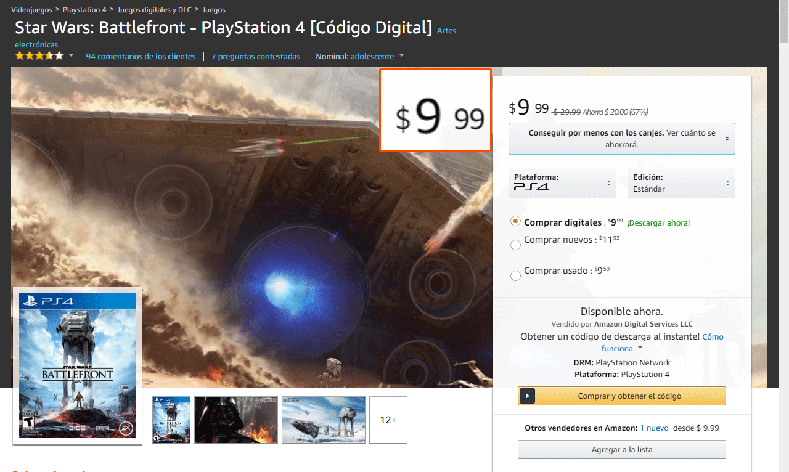This screenshot has width=789, height=472.
Task: Select the Comprar digitales option
Action: tap(516, 222)
